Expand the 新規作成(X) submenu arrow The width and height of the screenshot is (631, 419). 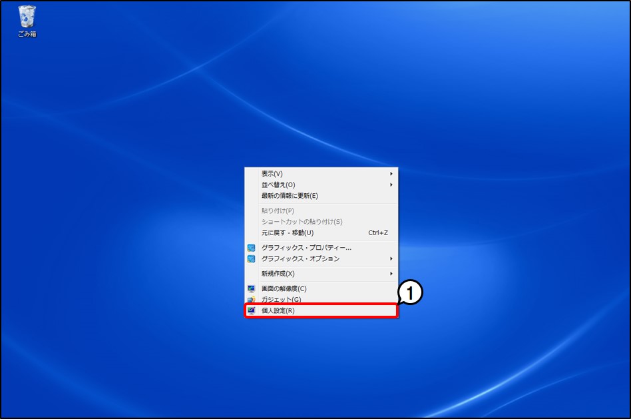pos(391,274)
